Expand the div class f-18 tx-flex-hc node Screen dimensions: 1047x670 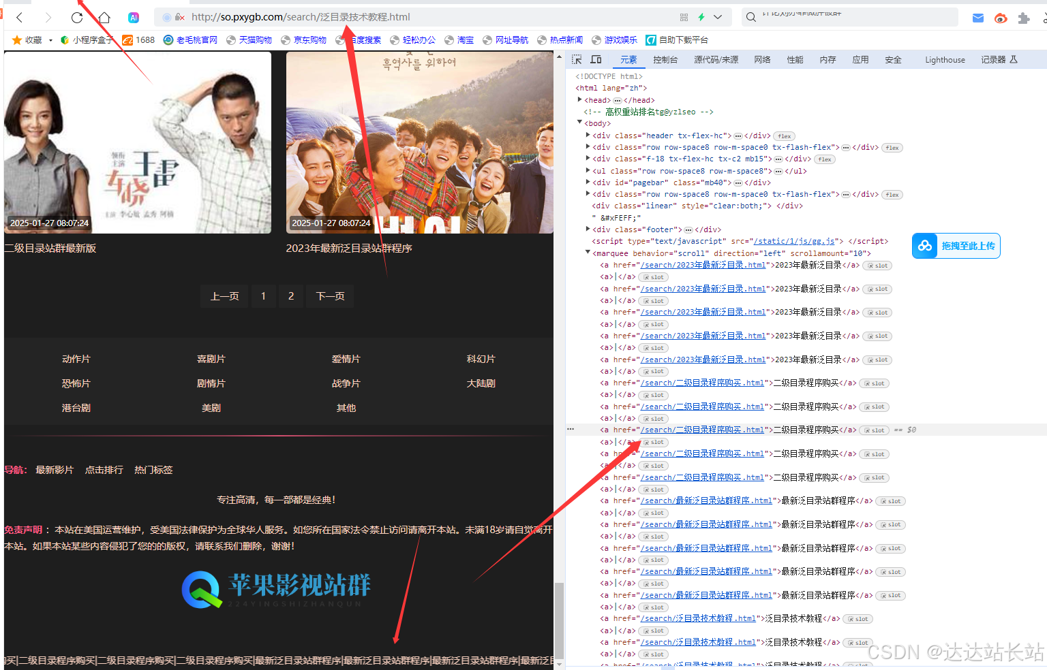point(588,159)
